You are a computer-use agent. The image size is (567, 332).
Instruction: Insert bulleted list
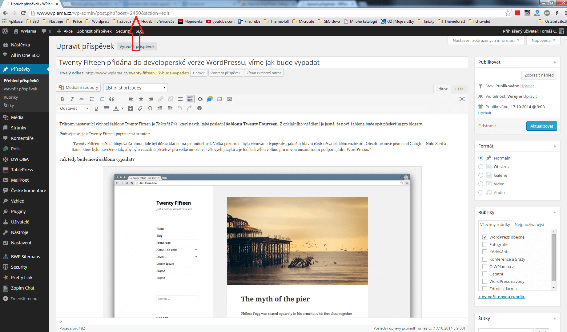[92, 99]
